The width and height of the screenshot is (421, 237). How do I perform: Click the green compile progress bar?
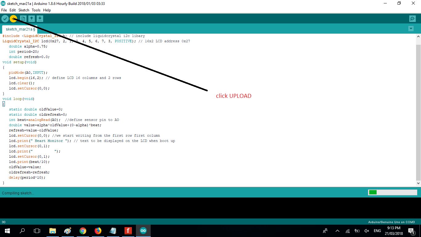(x=392, y=192)
